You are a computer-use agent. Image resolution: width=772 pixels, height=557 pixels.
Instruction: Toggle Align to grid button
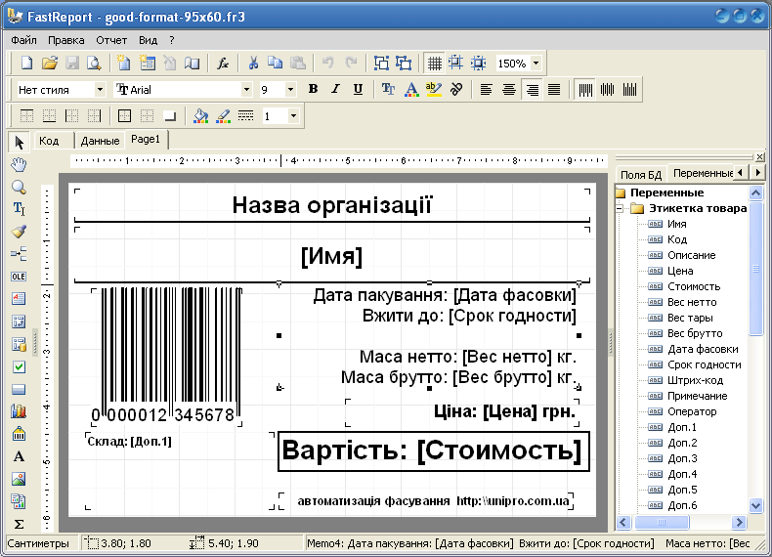(x=456, y=64)
